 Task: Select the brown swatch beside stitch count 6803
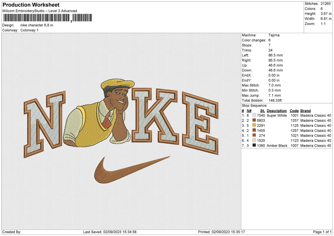point(254,120)
